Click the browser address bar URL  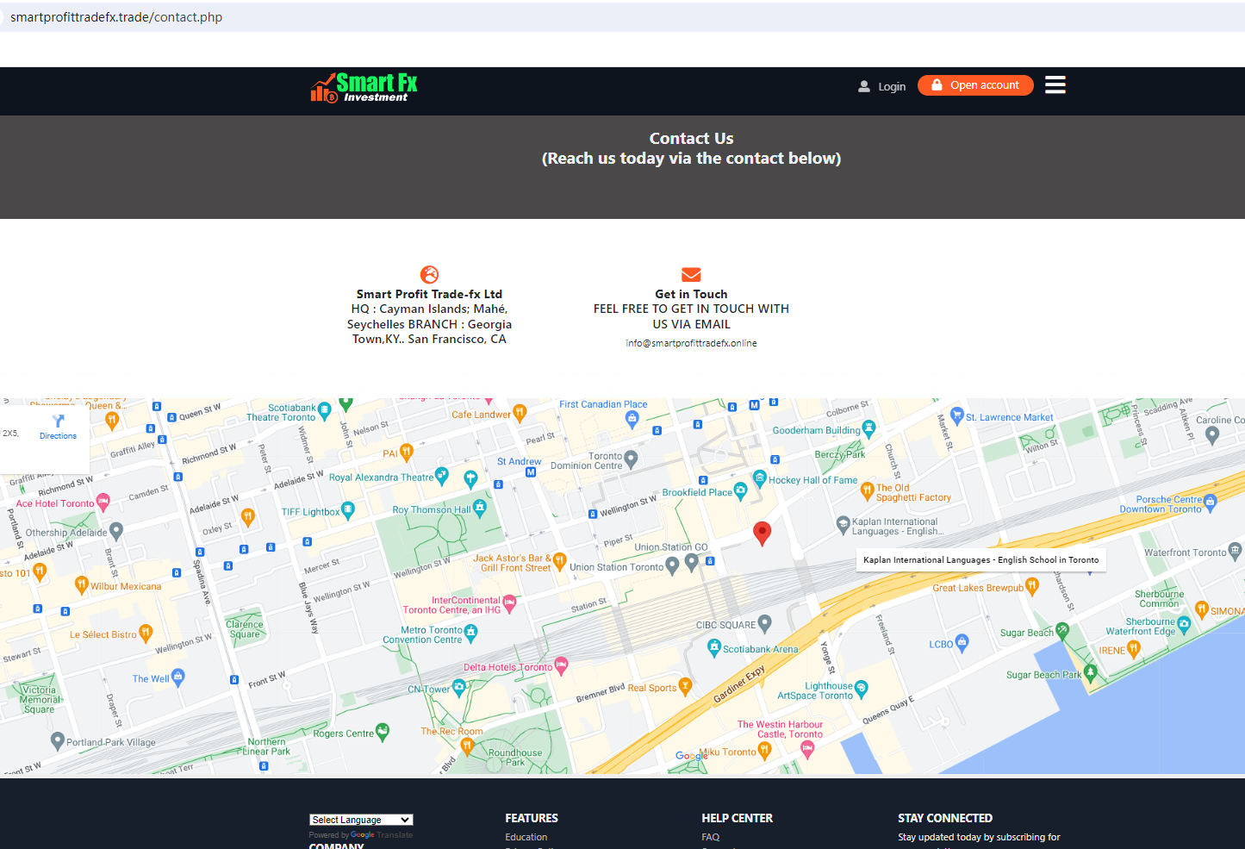116,17
